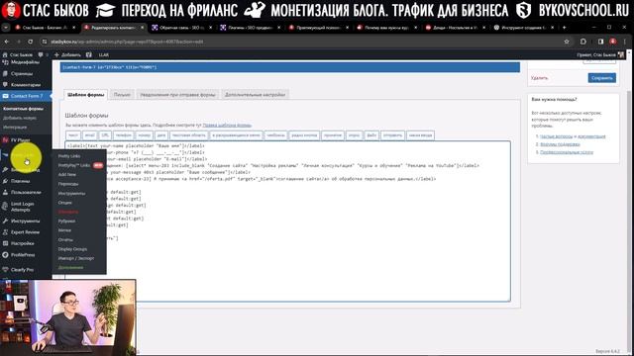Choose Display Groups in the flyout menu

[72, 249]
